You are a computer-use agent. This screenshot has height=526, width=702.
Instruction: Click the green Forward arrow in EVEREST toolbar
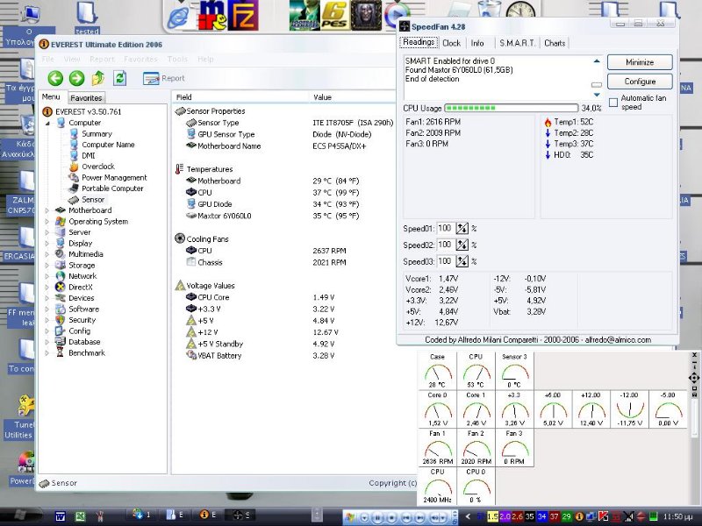coord(76,79)
